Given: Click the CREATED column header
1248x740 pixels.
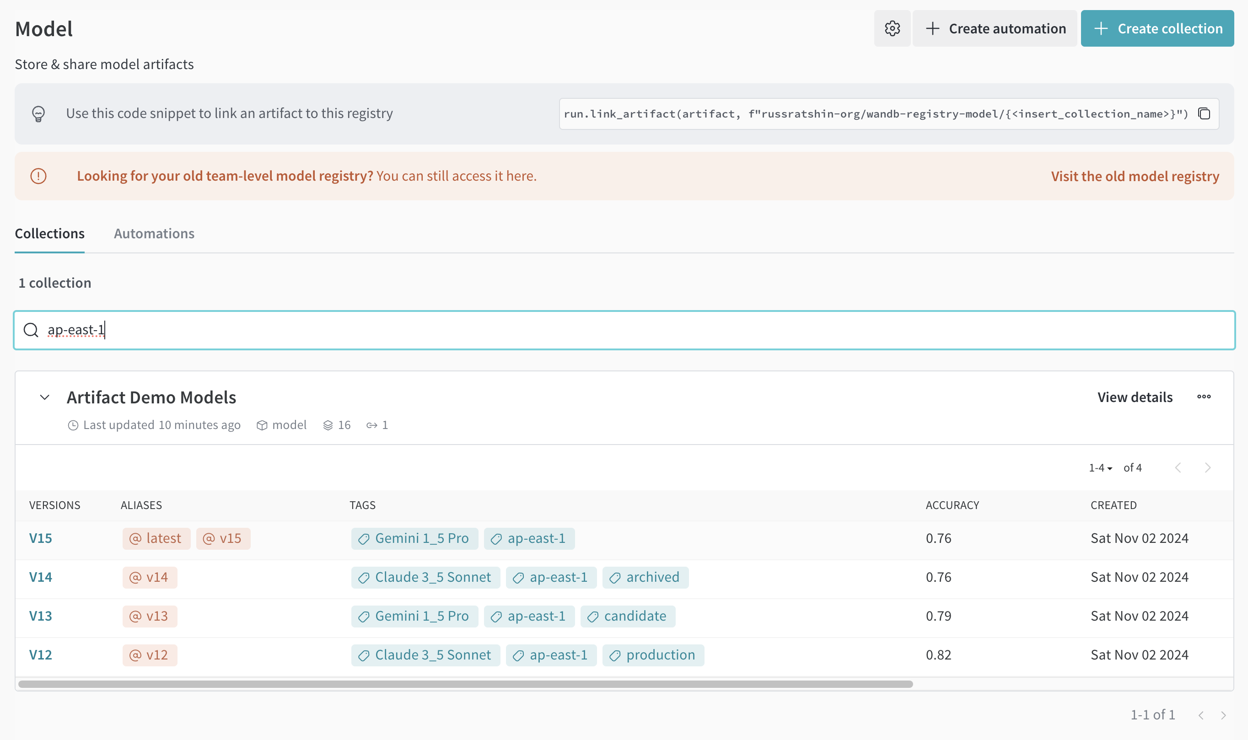Looking at the screenshot, I should [x=1114, y=505].
